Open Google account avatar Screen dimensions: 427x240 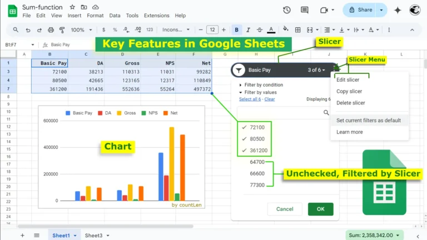tap(414, 10)
